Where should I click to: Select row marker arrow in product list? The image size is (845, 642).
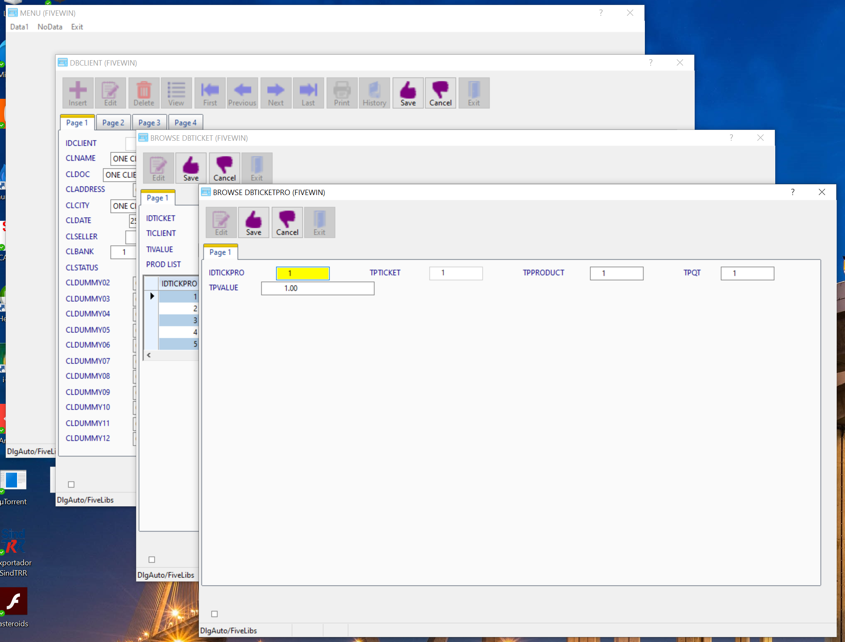pyautogui.click(x=152, y=296)
